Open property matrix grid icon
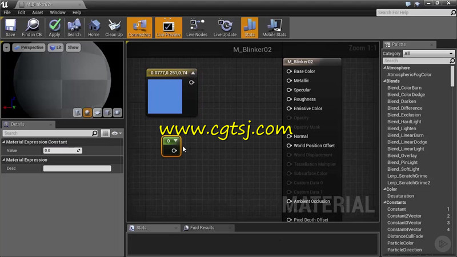457x257 pixels. pyautogui.click(x=105, y=133)
